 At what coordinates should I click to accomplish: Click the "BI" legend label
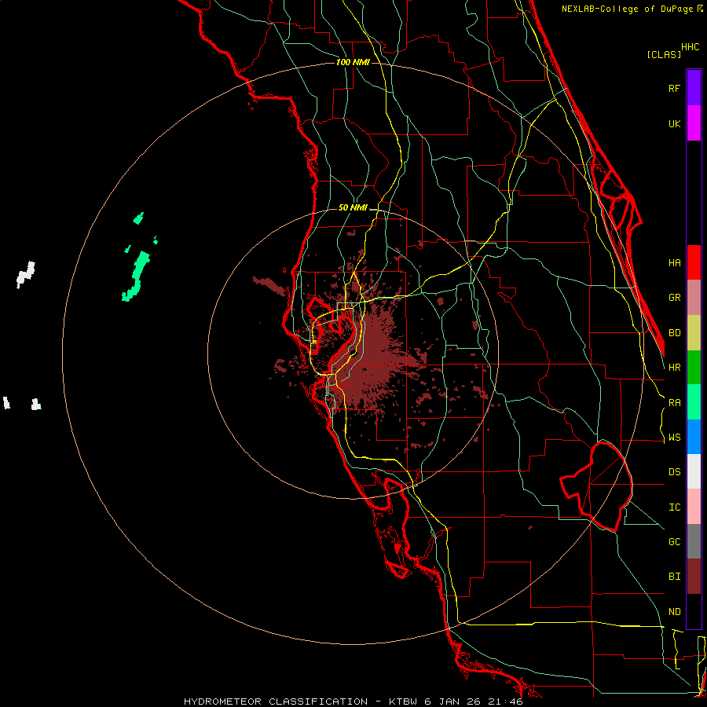(674, 577)
